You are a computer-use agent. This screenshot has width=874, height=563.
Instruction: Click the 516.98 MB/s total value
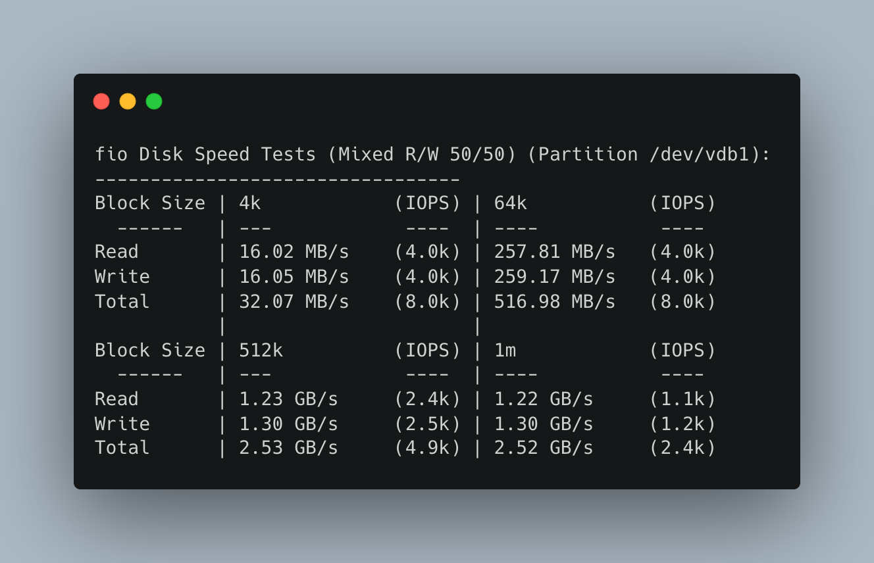coord(555,302)
